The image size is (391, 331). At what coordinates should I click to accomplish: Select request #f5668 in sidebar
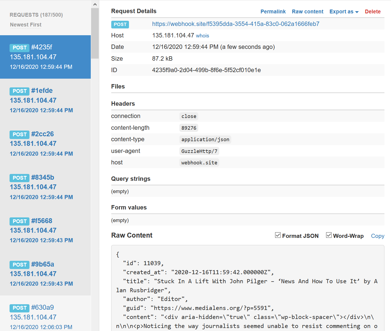tap(45, 230)
